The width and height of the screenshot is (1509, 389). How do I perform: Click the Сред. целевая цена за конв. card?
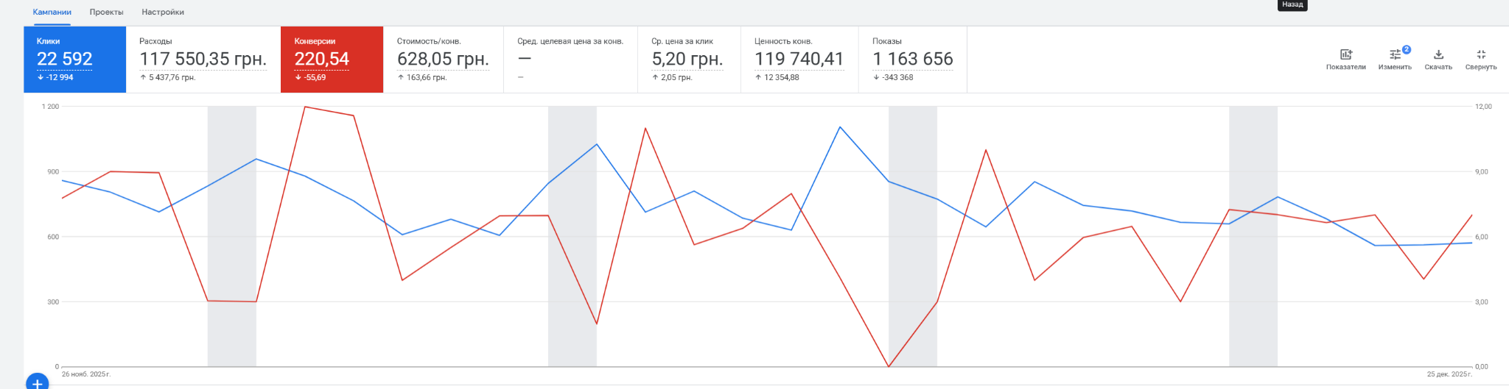point(570,60)
